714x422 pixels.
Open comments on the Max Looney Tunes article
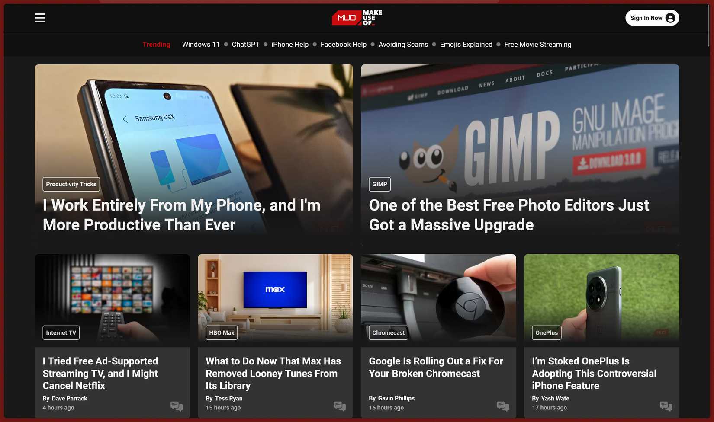coord(340,406)
